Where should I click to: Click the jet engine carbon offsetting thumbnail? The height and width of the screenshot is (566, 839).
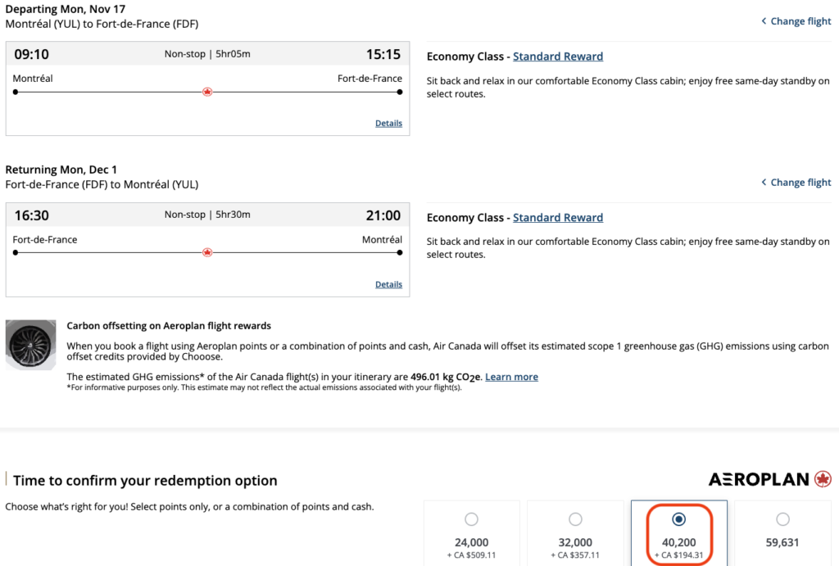30,345
